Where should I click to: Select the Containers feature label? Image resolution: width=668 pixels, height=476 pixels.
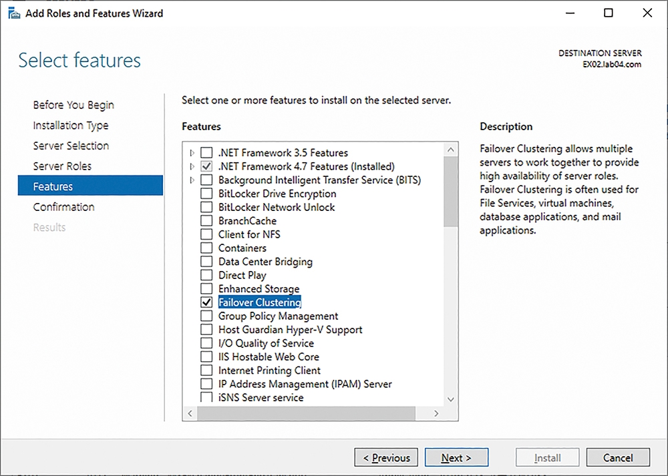click(242, 248)
